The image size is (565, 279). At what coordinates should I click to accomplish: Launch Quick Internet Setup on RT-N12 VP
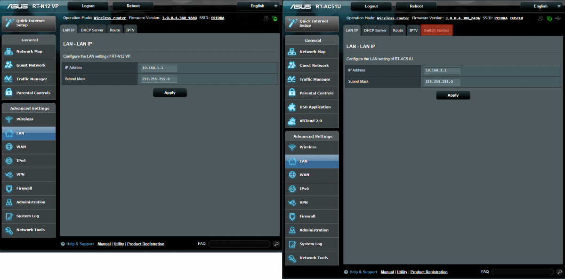coord(29,23)
